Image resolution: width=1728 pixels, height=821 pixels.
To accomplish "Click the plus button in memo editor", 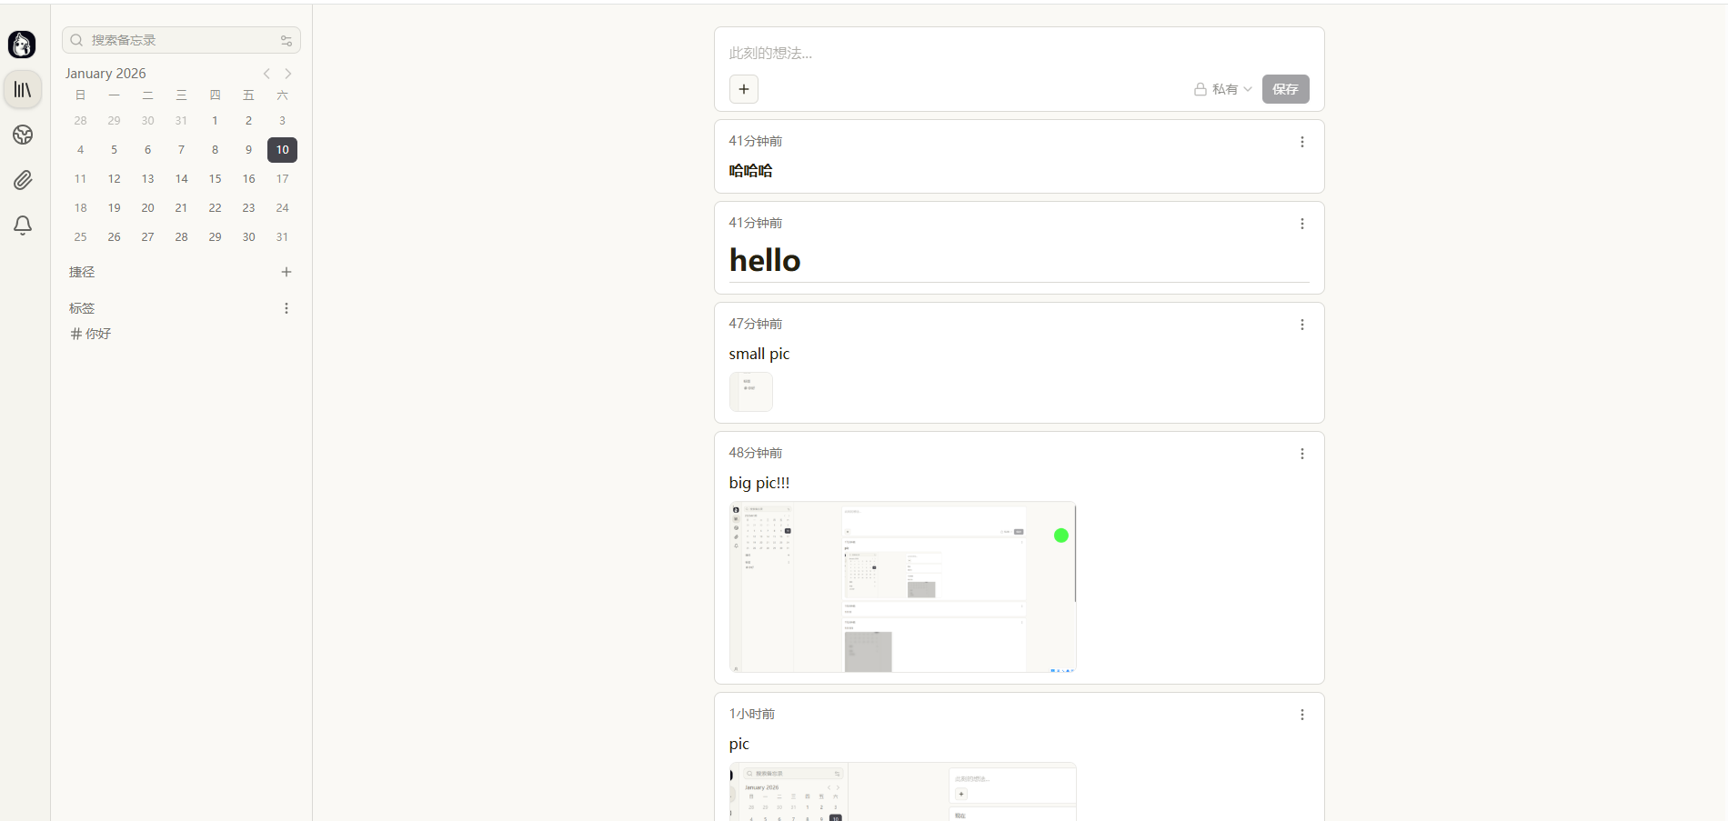I will click(x=743, y=89).
